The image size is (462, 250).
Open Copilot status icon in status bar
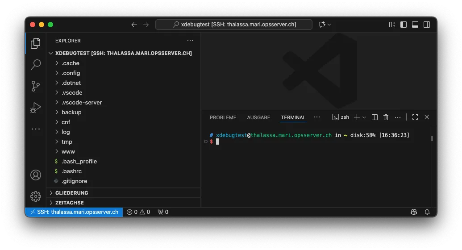pyautogui.click(x=414, y=212)
